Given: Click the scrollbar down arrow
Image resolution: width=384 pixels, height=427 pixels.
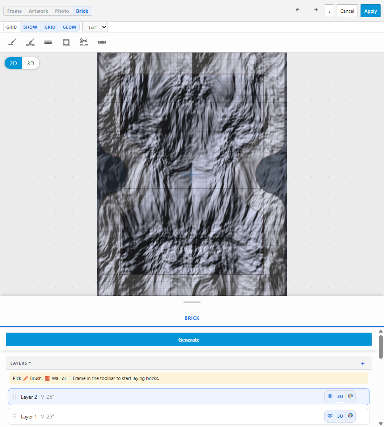Looking at the screenshot, I should (x=381, y=424).
